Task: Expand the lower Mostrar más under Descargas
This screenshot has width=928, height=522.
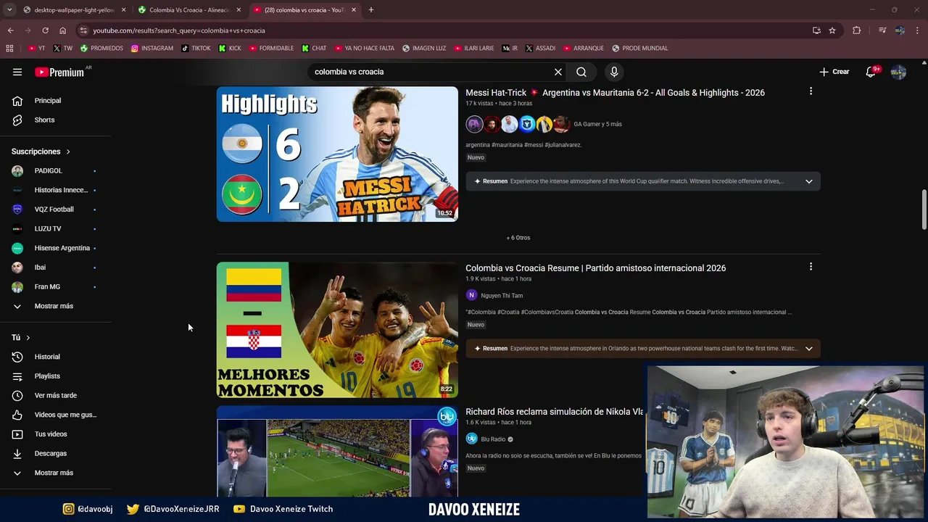Action: click(x=55, y=473)
